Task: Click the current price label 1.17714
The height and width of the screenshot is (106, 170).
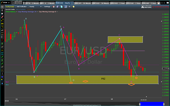Action: coord(166,69)
